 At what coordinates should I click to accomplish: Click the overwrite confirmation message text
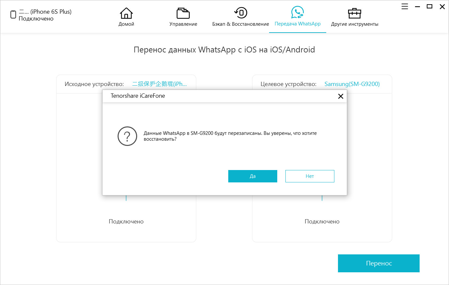pos(230,136)
